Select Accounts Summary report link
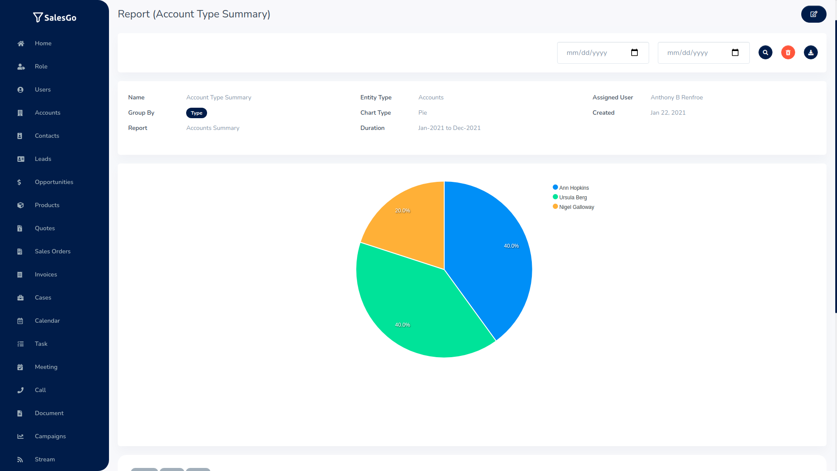This screenshot has width=837, height=471. pyautogui.click(x=213, y=128)
